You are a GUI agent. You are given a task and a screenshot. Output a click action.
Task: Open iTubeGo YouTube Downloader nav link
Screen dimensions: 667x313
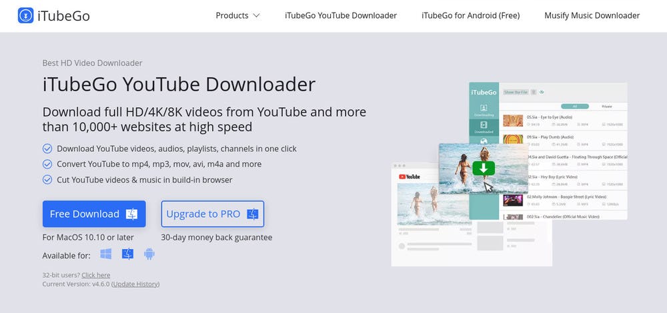click(340, 15)
